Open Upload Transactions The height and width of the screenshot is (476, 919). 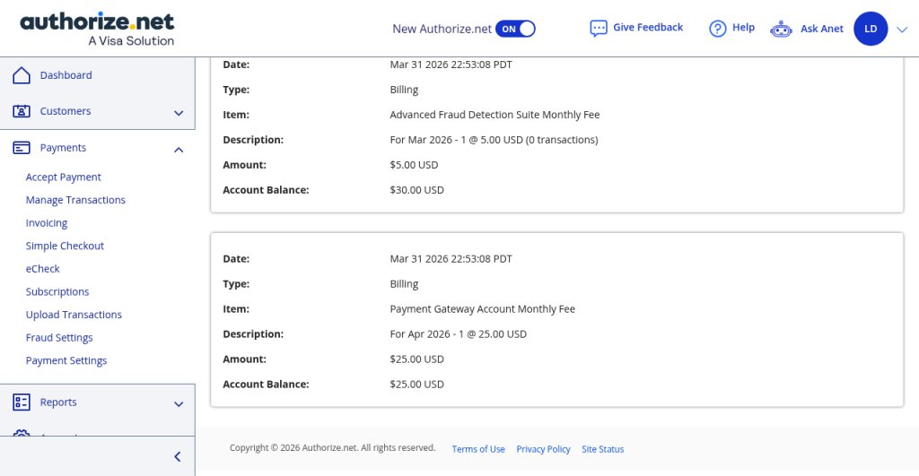tap(74, 315)
